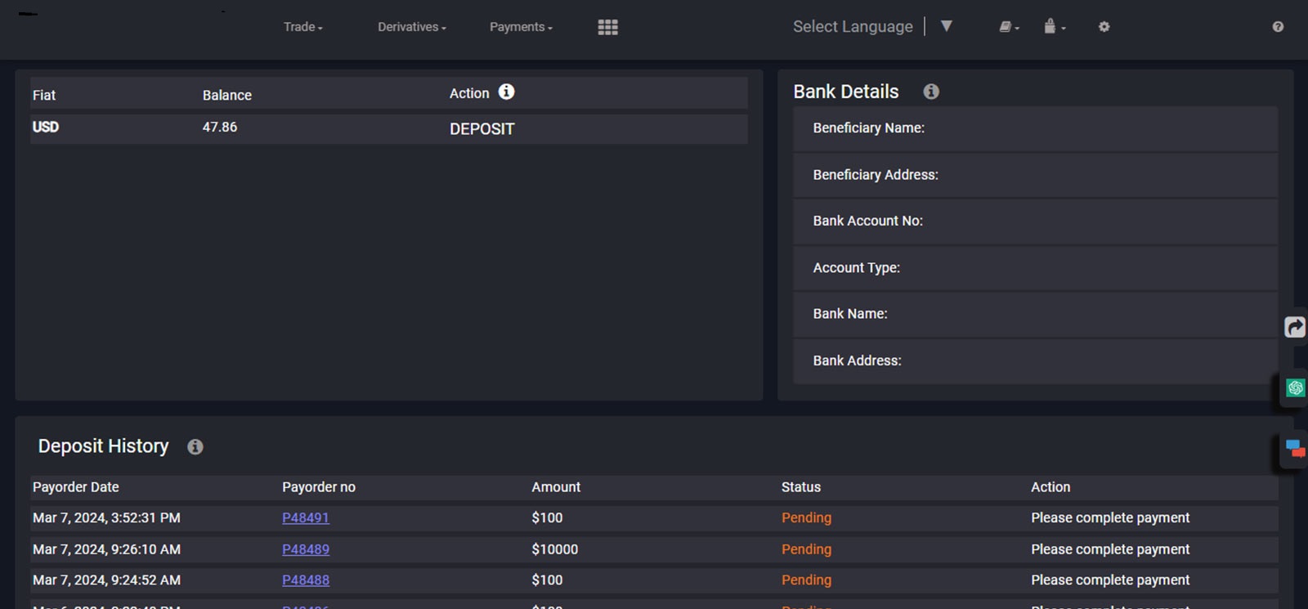Click info icon next to Bank Details

(931, 92)
